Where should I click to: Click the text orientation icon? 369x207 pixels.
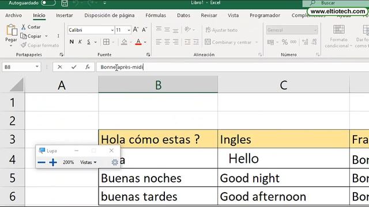point(187,29)
